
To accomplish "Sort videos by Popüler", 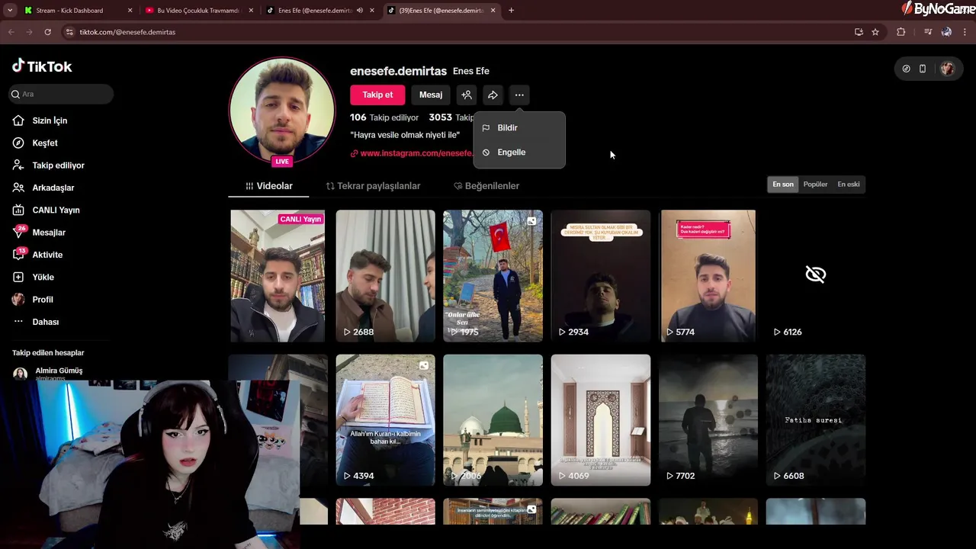I will pos(815,185).
